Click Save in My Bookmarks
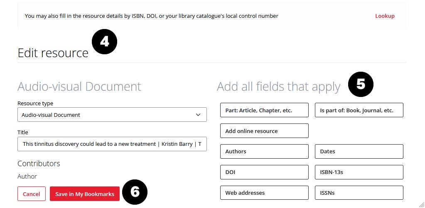 pos(85,194)
